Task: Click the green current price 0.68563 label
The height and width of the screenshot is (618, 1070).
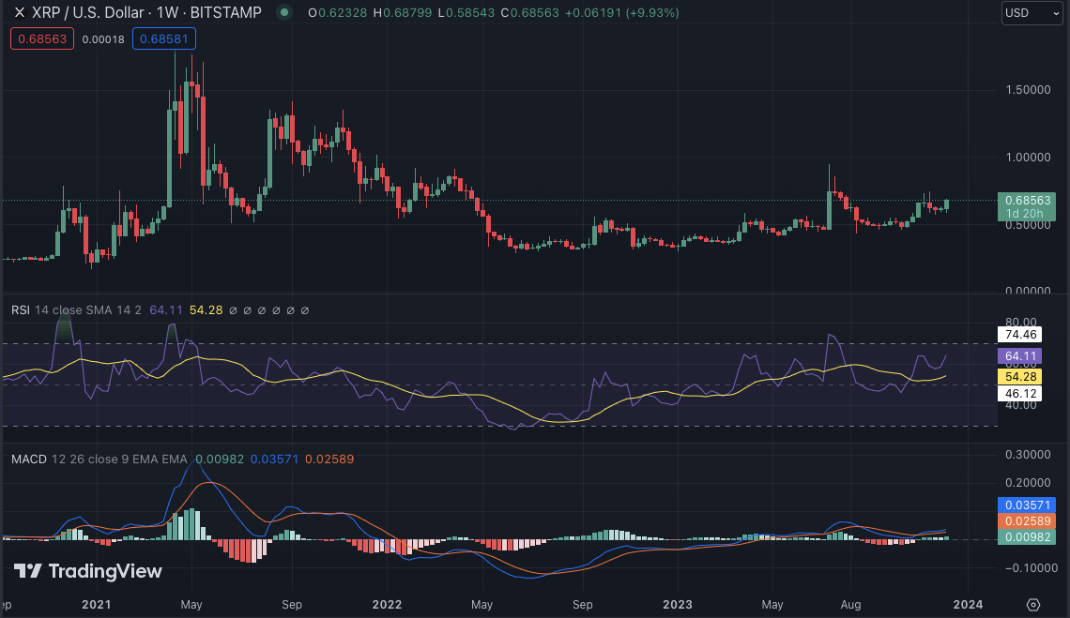Action: [x=1029, y=200]
